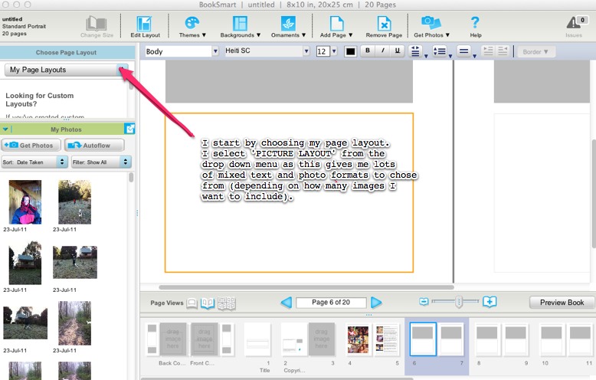
Task: Open the Edit Layout tool
Action: click(x=145, y=27)
